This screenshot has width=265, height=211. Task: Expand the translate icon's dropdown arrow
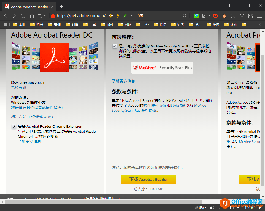[209, 16]
